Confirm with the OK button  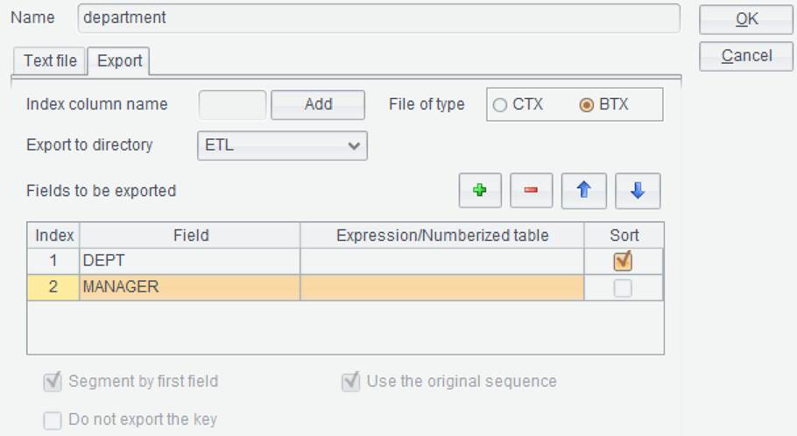click(x=745, y=19)
